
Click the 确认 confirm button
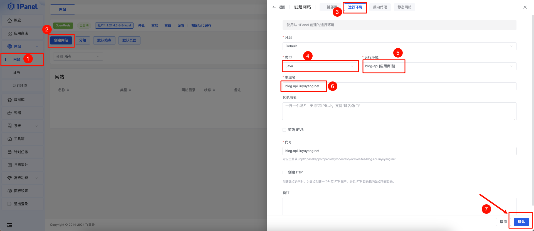tap(521, 222)
